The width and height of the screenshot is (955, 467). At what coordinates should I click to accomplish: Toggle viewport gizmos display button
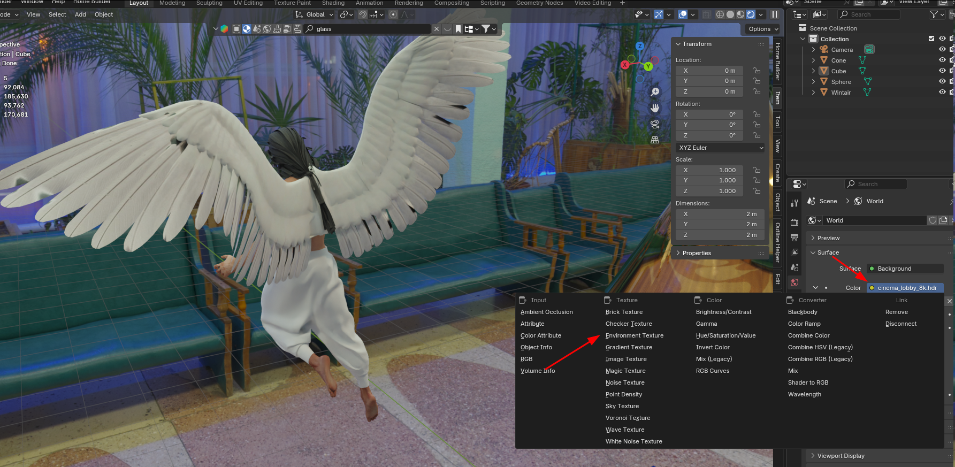coord(659,14)
